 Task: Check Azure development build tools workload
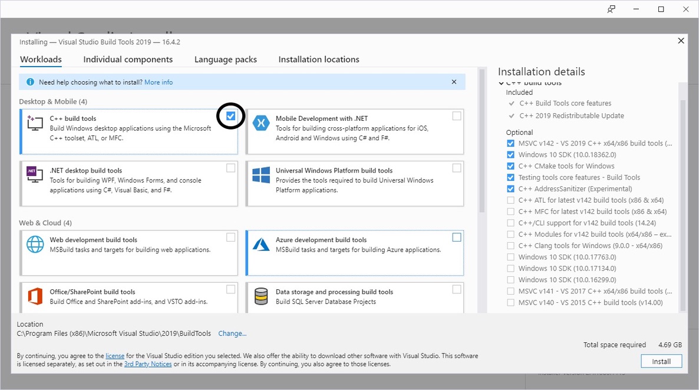coord(457,237)
